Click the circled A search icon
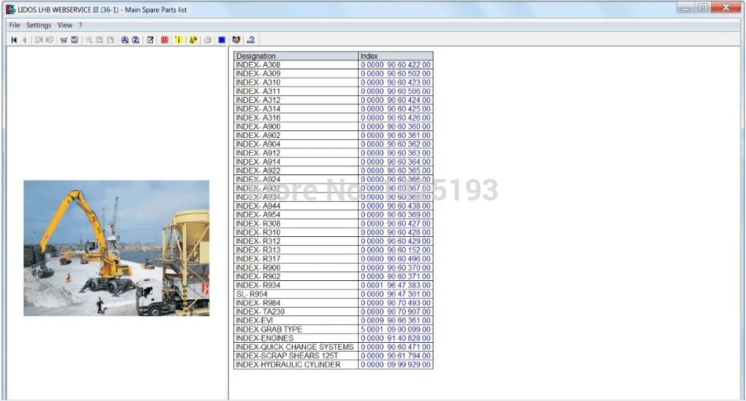746x401 pixels. point(125,40)
